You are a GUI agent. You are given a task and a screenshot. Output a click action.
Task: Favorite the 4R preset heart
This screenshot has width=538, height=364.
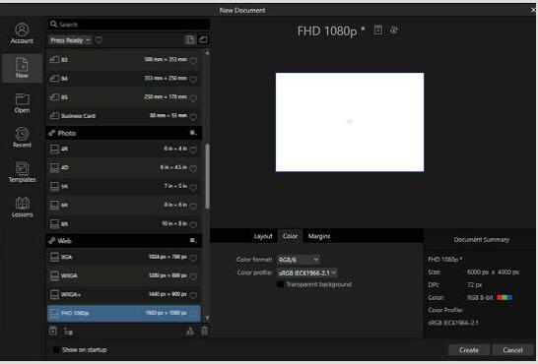click(193, 150)
